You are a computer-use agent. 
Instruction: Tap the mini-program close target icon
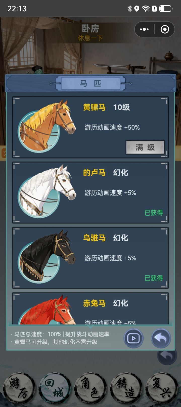pos(165,30)
